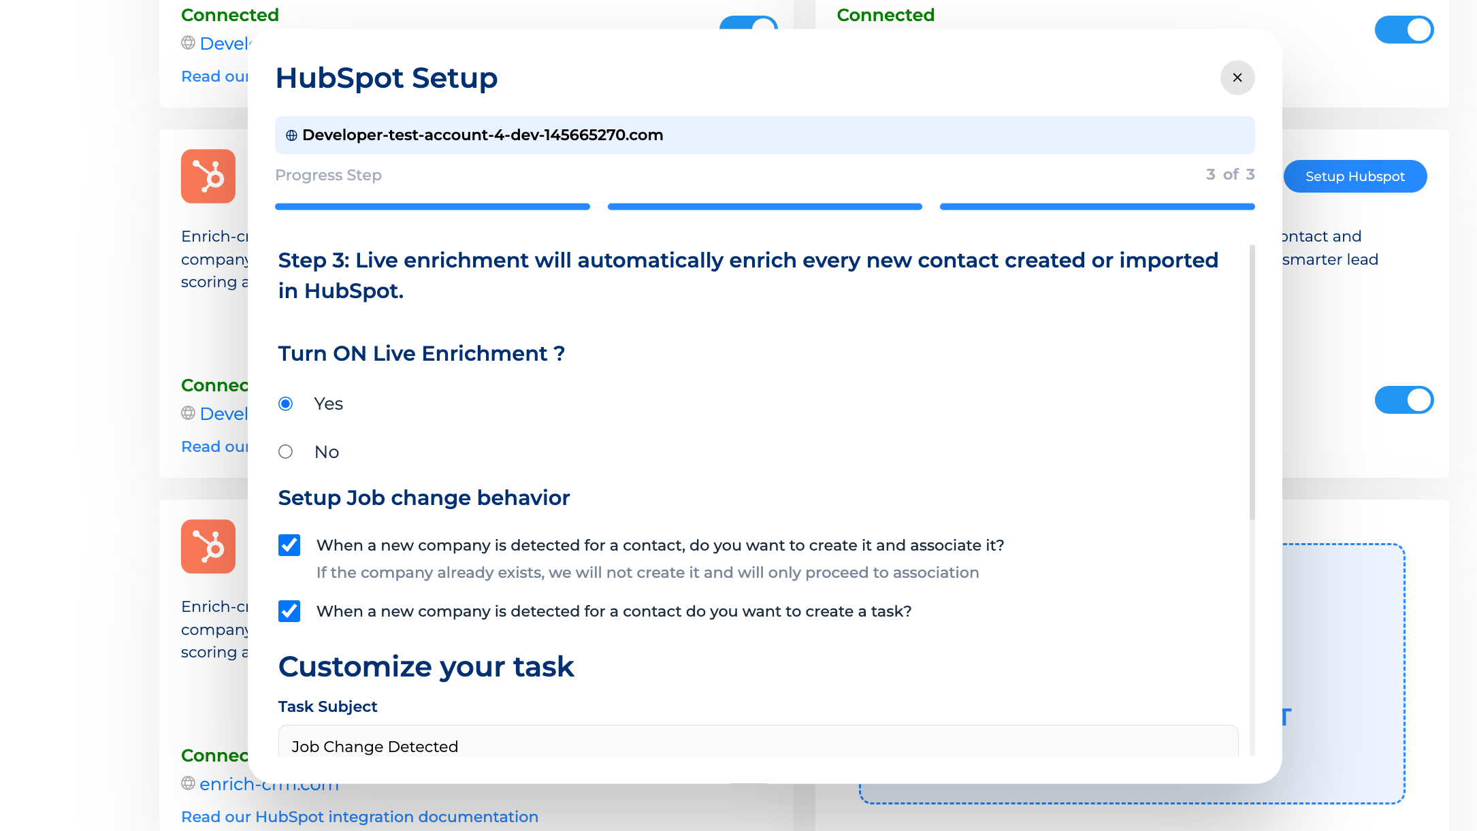Click the middle HubSpot logo icon
Viewport: 1477px width, 831px height.
pyautogui.click(x=208, y=176)
